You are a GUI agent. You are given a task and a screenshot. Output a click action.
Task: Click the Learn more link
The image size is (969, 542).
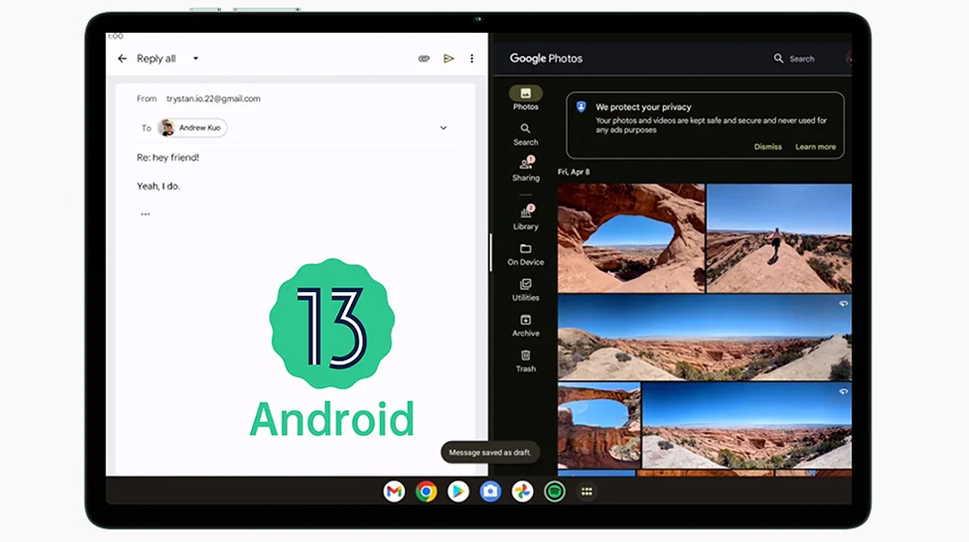[815, 147]
